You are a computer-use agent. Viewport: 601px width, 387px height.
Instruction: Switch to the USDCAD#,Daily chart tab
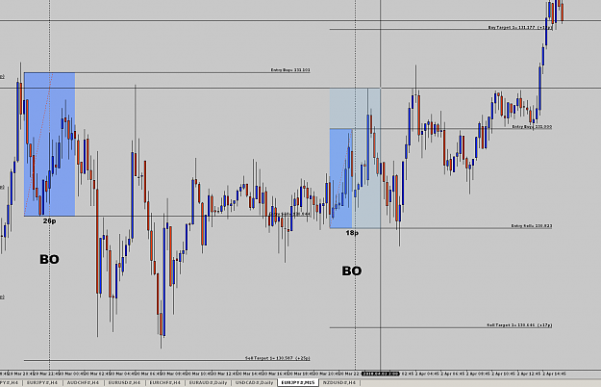pyautogui.click(x=254, y=383)
